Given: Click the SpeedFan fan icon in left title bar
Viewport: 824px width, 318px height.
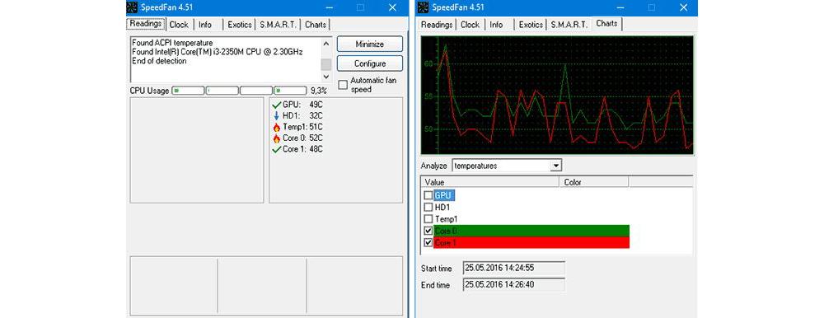Looking at the screenshot, I should pyautogui.click(x=133, y=7).
